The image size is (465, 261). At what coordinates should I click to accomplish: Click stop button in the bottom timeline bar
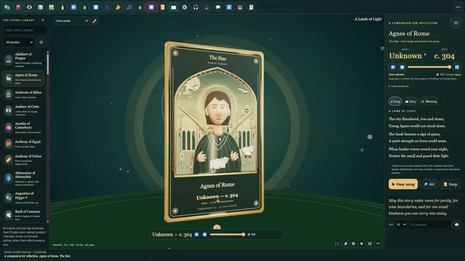point(205,234)
